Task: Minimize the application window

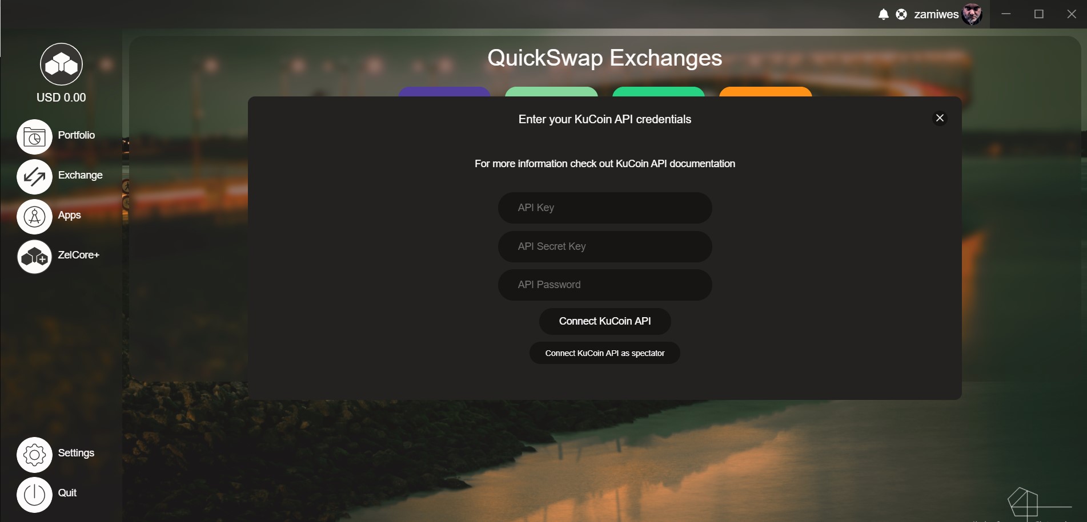Action: 1006,14
